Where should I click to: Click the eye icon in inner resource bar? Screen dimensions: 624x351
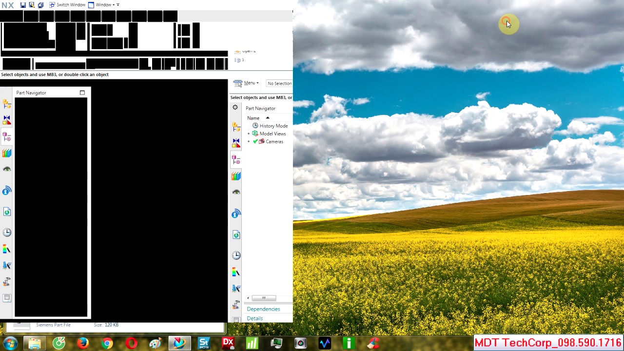(x=236, y=192)
